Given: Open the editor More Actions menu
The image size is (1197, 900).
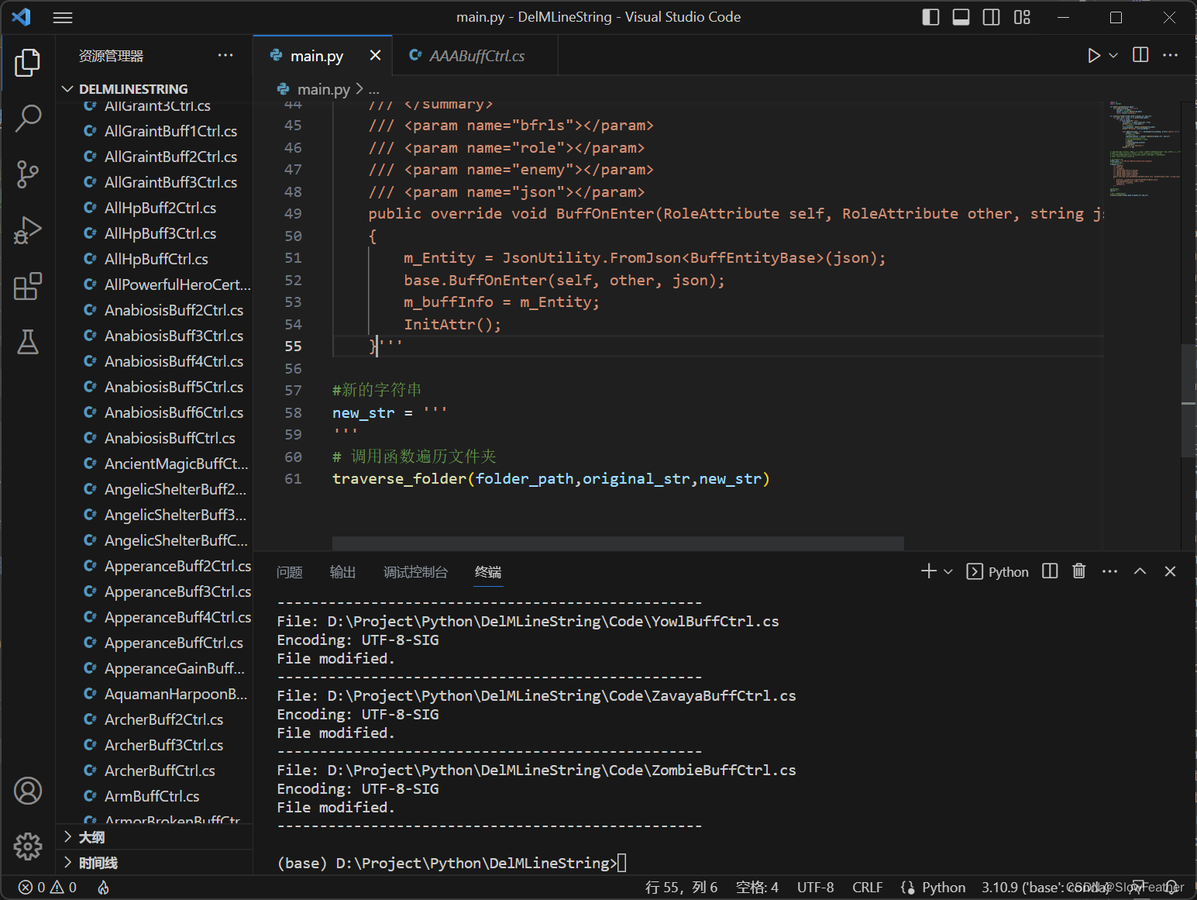Looking at the screenshot, I should (x=1170, y=54).
